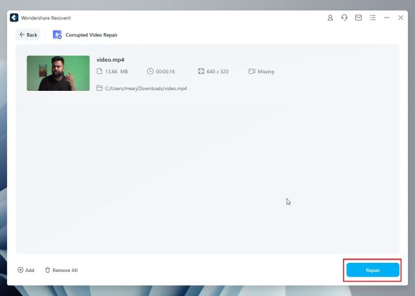415x296 pixels.
Task: Open the mail feedback icon
Action: coord(359,18)
